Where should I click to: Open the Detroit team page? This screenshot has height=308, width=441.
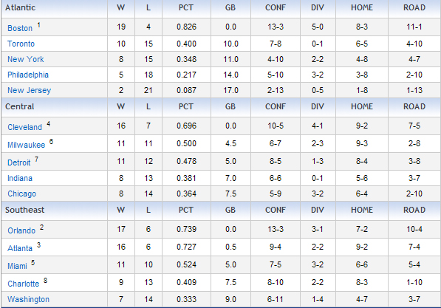coord(19,162)
